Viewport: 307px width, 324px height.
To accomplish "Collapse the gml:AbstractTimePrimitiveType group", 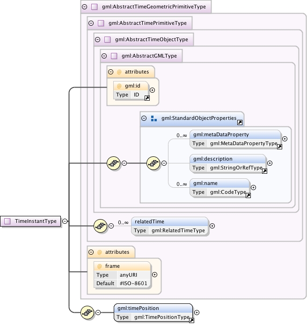I will 91,23.
